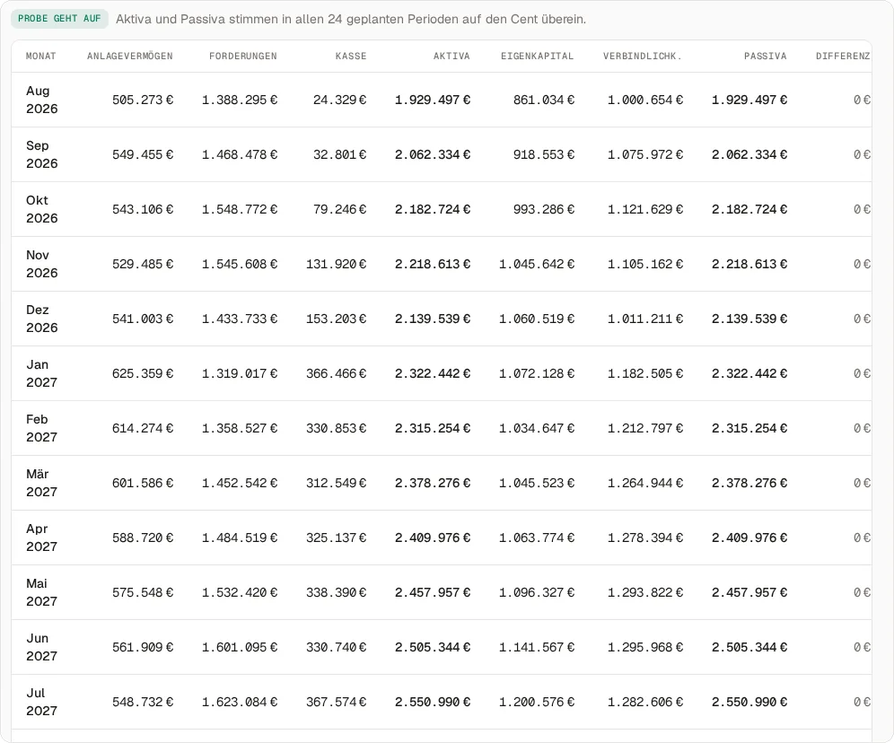The width and height of the screenshot is (894, 743).
Task: Click Eigenkapital value 1.060.519 €
Action: [x=537, y=319]
